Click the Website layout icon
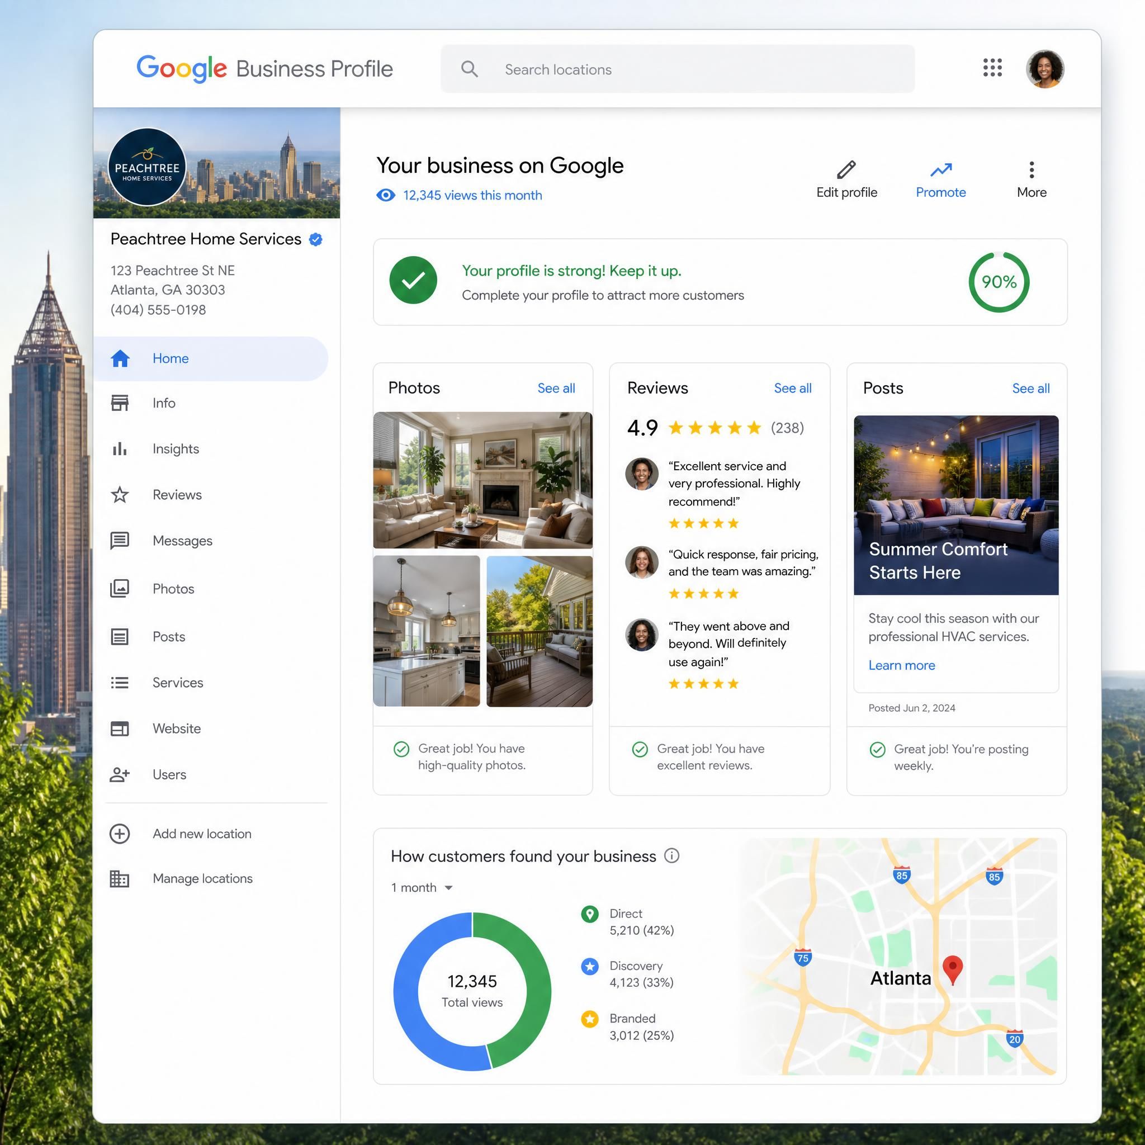The image size is (1145, 1145). tap(120, 728)
